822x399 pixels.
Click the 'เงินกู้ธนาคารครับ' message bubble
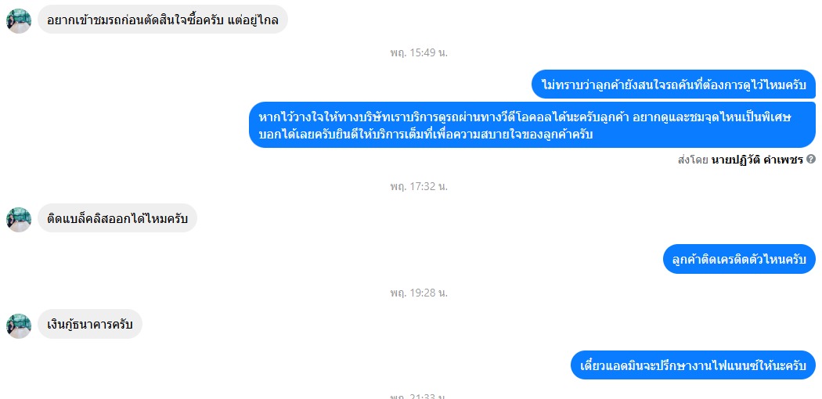pyautogui.click(x=90, y=324)
